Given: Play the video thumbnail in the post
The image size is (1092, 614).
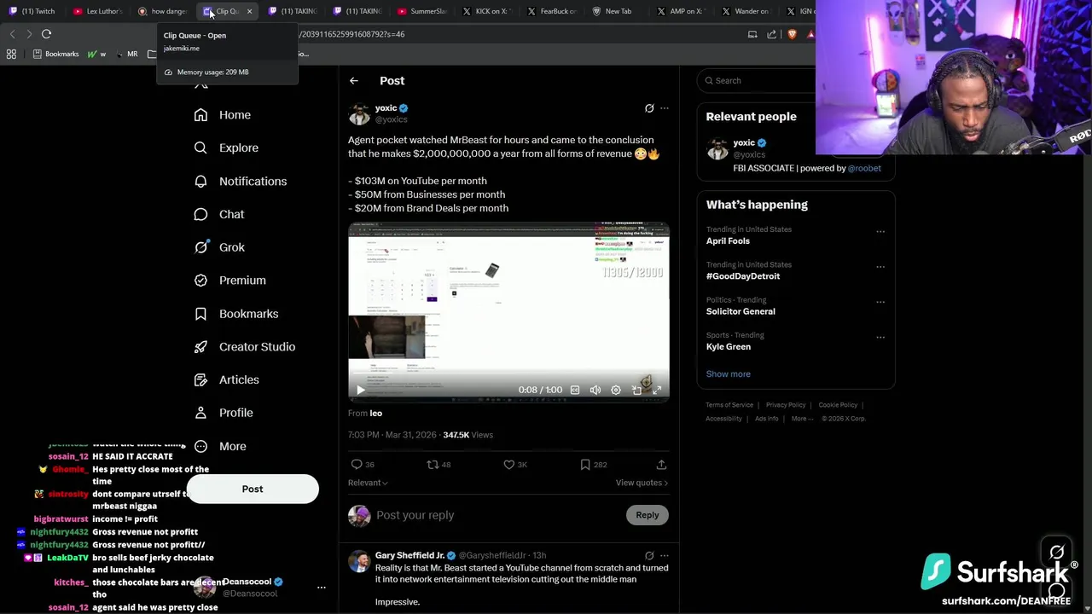Looking at the screenshot, I should [x=508, y=311].
